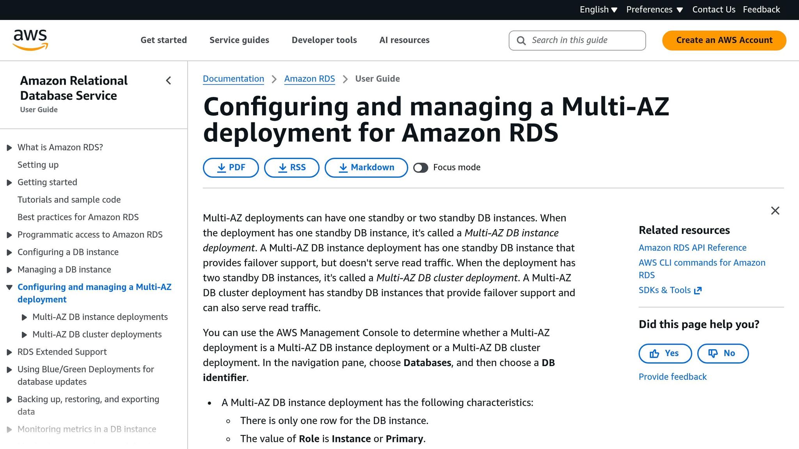Viewport: 799px width, 449px height.
Task: Click Contact Us in top bar
Action: 714,10
